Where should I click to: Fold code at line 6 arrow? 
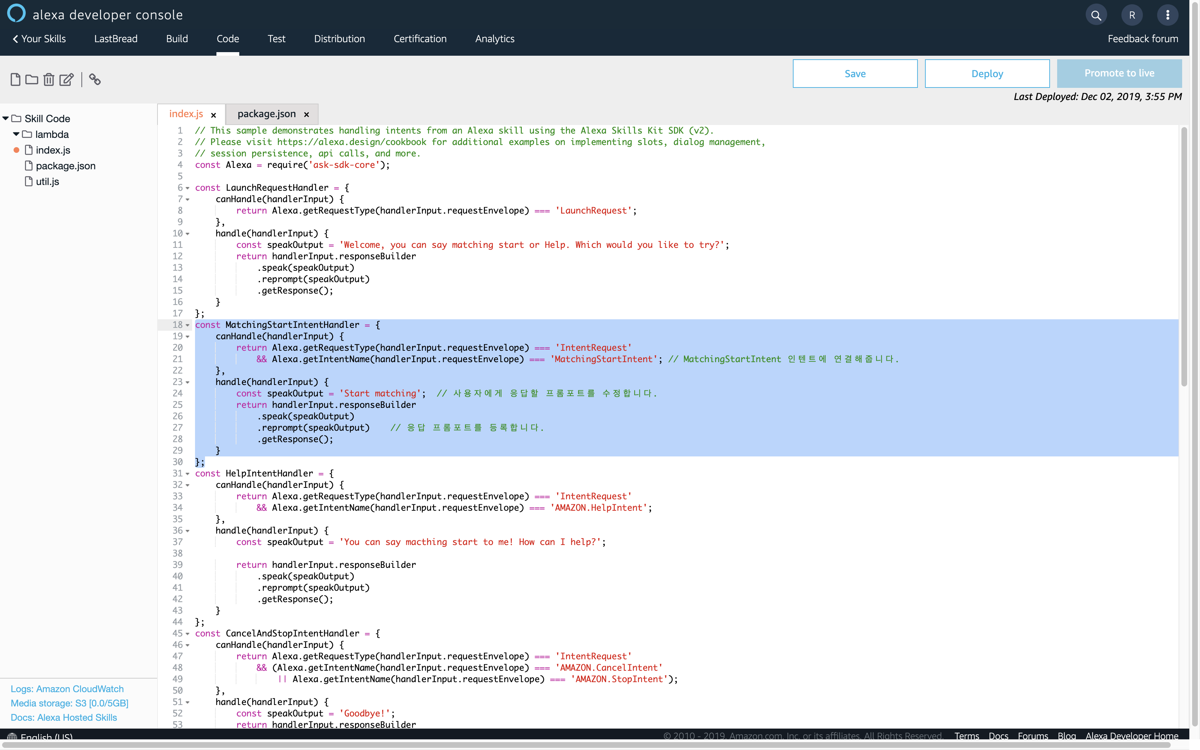[187, 188]
